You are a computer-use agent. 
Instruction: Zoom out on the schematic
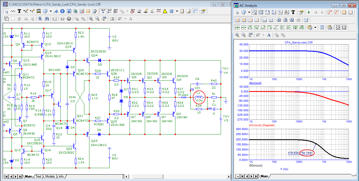(x=97, y=19)
